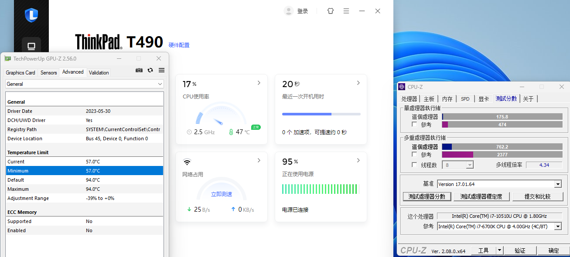Image resolution: width=570 pixels, height=257 pixels.
Task: Click the blue boot time progress bar
Action: [x=321, y=114]
